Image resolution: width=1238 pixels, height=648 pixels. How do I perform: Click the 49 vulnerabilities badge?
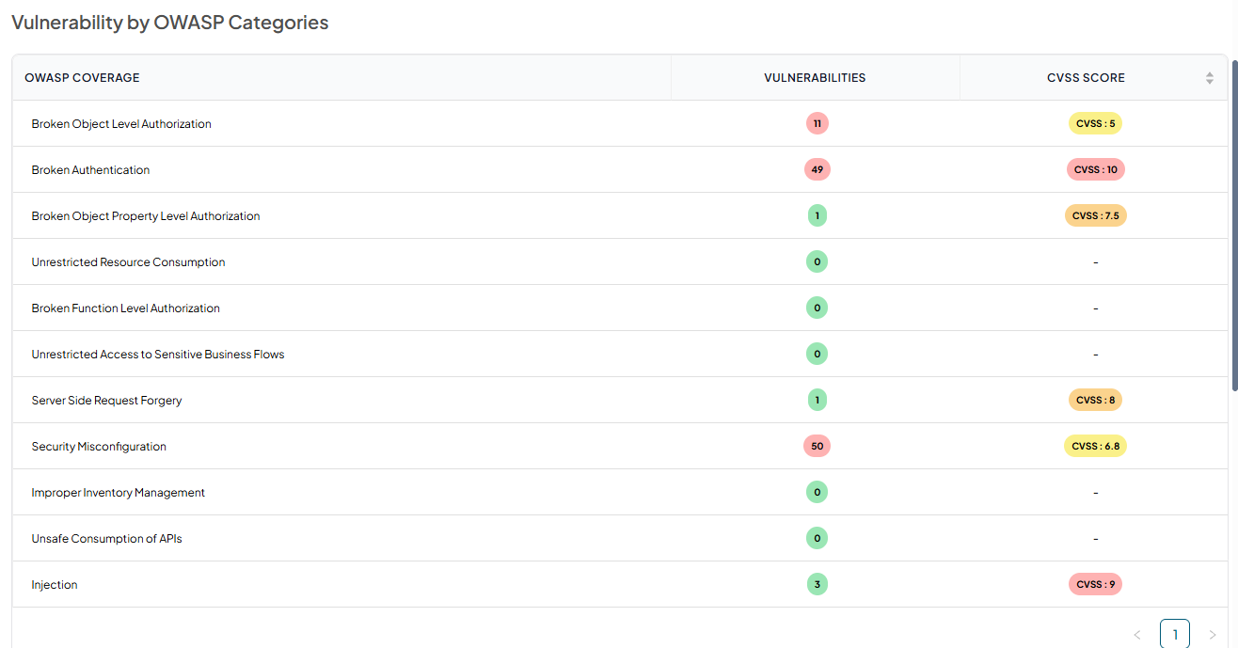coord(817,169)
